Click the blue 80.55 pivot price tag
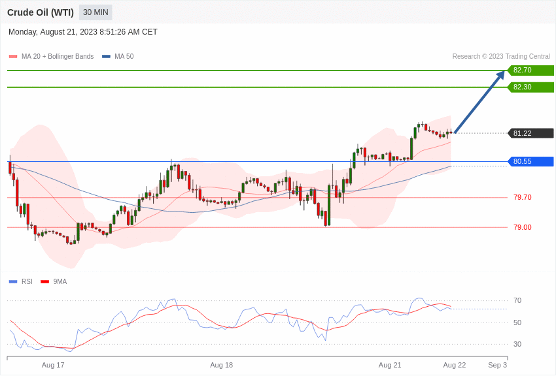This screenshot has height=376, width=556. pos(531,162)
